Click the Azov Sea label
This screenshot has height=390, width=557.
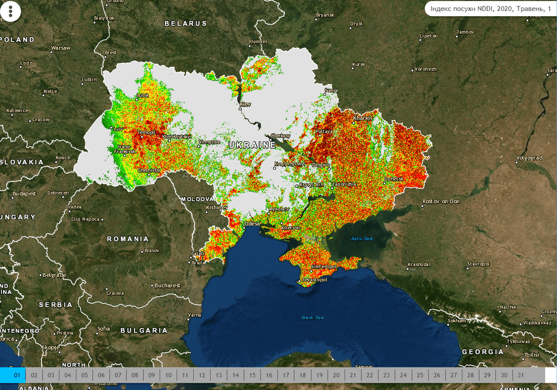(361, 239)
